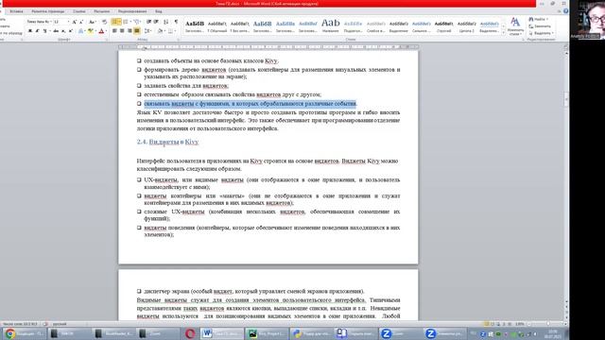
Task: Open the font size dropdown
Action: 69,22
